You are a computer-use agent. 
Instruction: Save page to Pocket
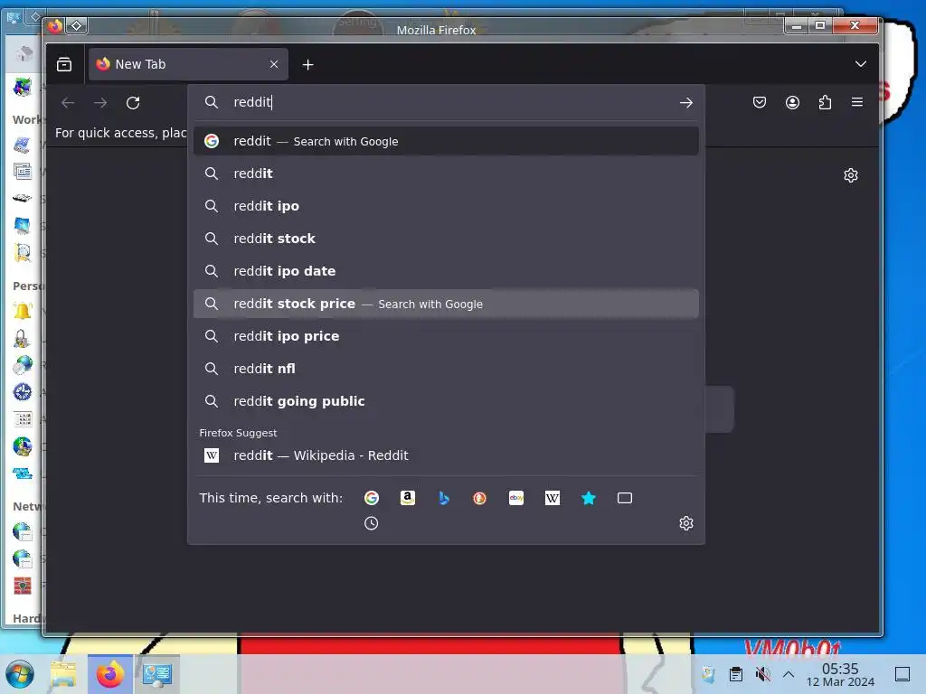click(760, 103)
